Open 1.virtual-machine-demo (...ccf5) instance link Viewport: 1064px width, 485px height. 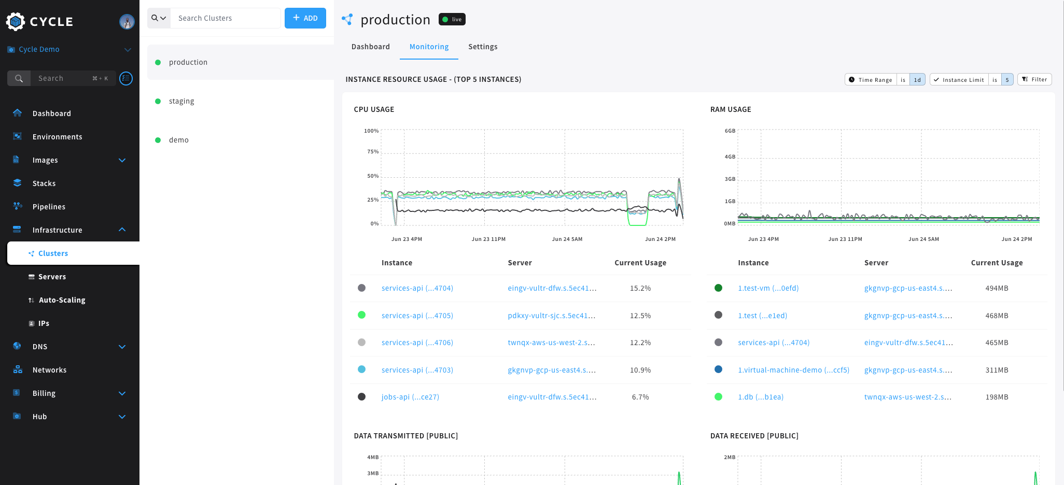tap(793, 370)
